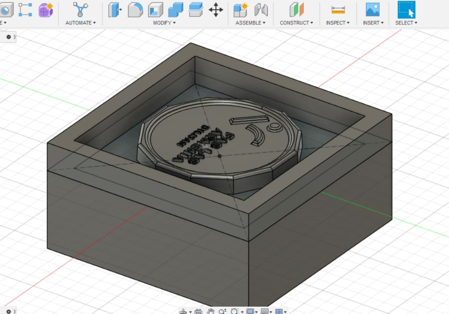Open the SELECT dropdown menu
This screenshot has height=314, width=449.
pos(406,23)
